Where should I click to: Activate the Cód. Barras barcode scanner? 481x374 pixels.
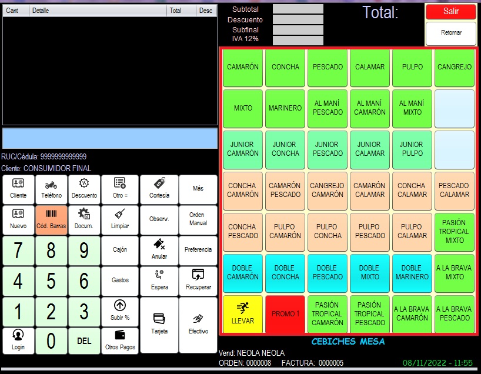coord(51,220)
